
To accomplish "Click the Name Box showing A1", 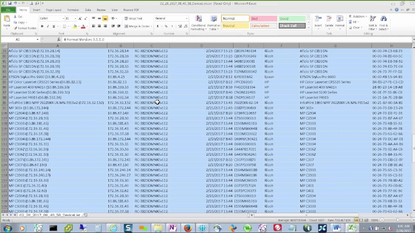I will (x=18, y=39).
